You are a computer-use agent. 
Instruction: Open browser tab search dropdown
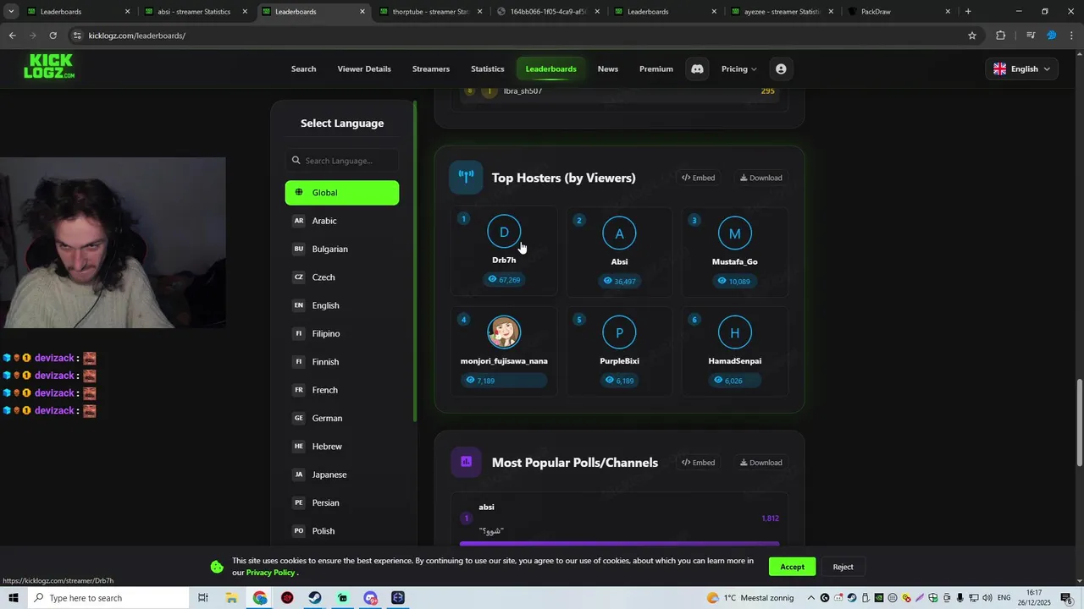11,12
